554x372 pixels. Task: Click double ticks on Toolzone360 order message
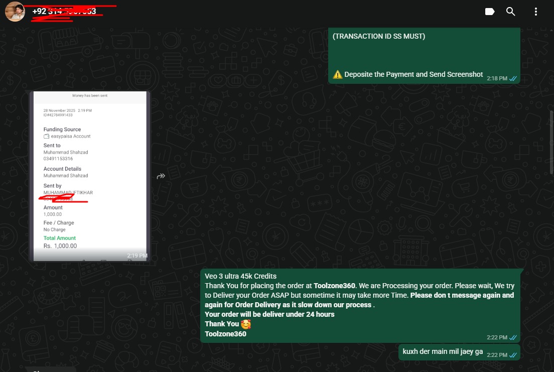513,337
